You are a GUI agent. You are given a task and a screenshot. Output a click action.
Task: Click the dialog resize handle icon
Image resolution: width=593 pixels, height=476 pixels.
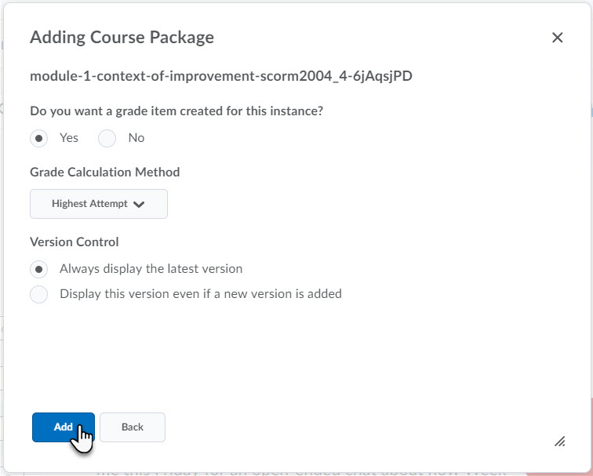click(x=560, y=441)
